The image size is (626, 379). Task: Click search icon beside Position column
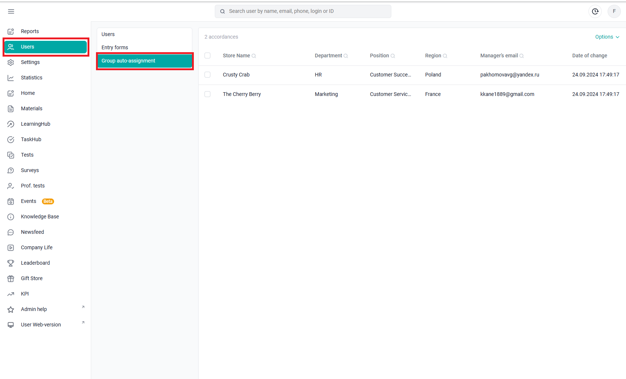pyautogui.click(x=393, y=56)
